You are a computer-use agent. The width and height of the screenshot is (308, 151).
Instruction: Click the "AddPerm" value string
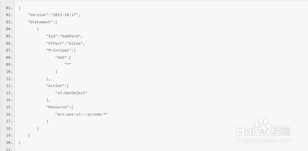[x=71, y=36]
